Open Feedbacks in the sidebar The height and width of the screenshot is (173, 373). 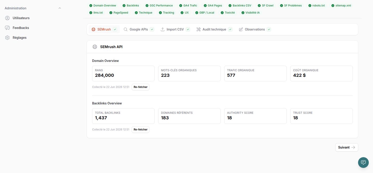click(x=21, y=28)
